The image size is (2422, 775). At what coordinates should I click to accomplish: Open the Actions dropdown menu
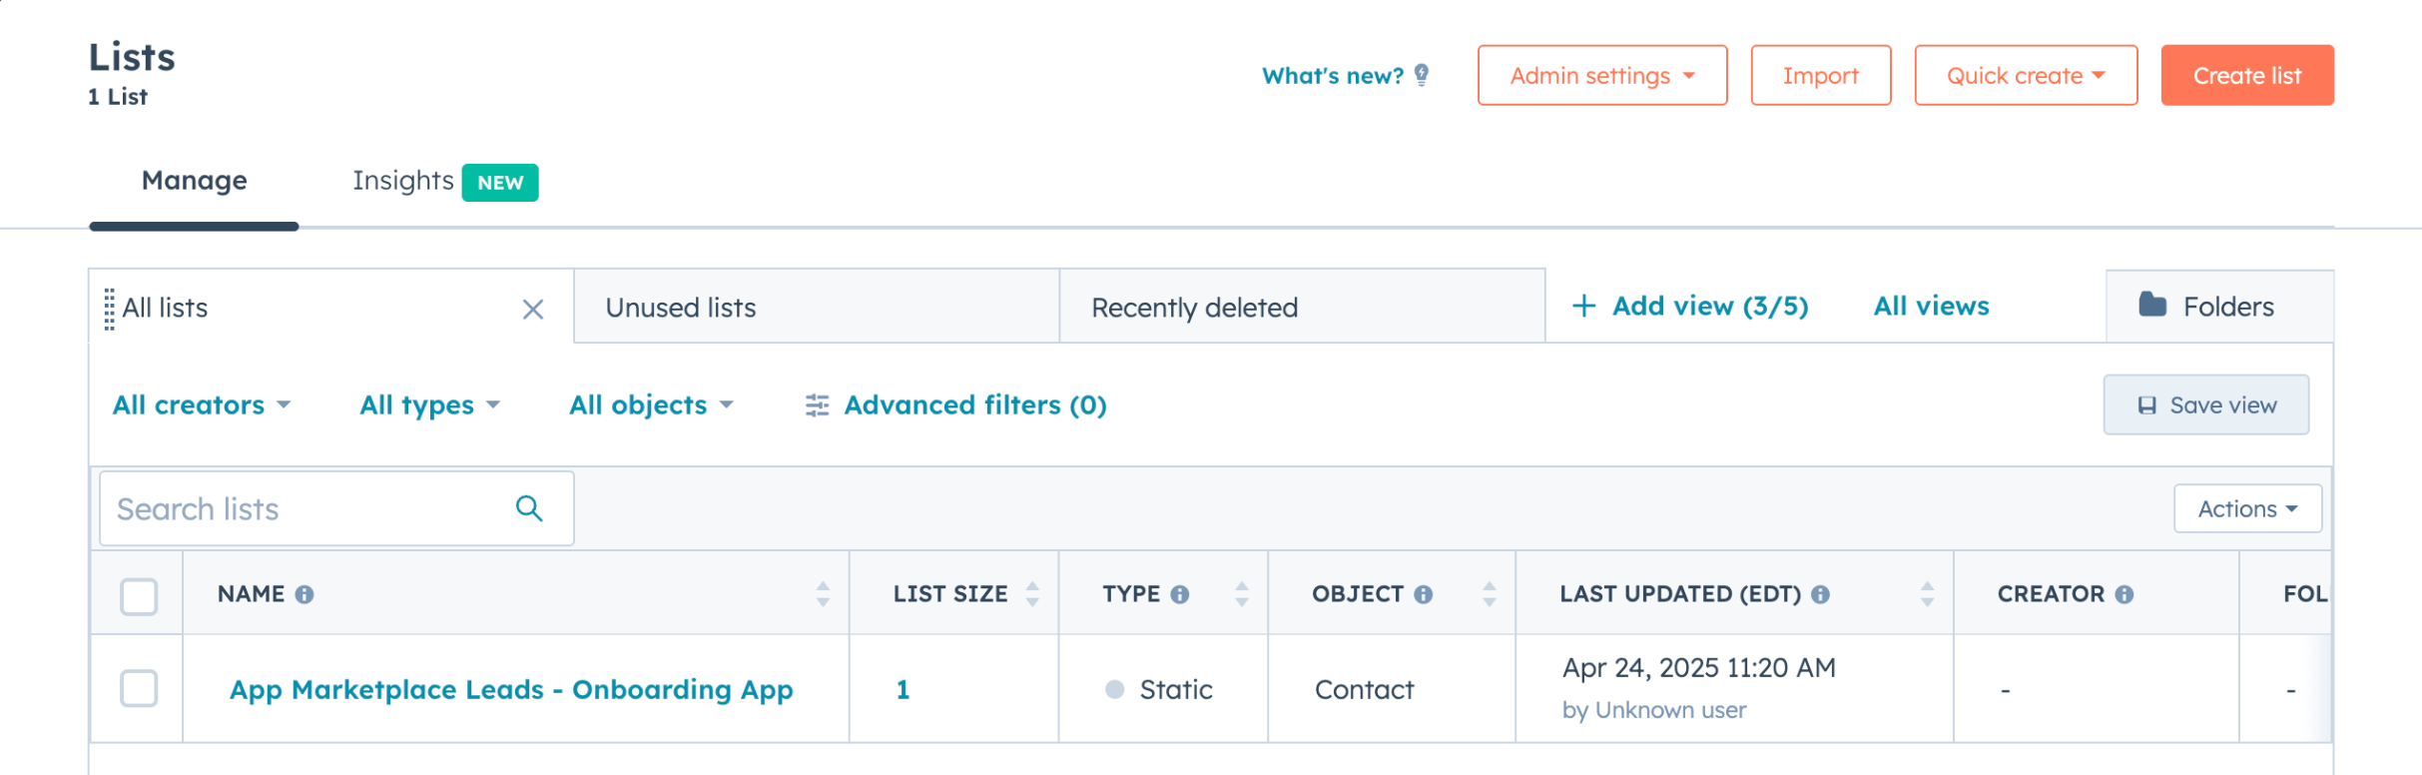point(2247,508)
